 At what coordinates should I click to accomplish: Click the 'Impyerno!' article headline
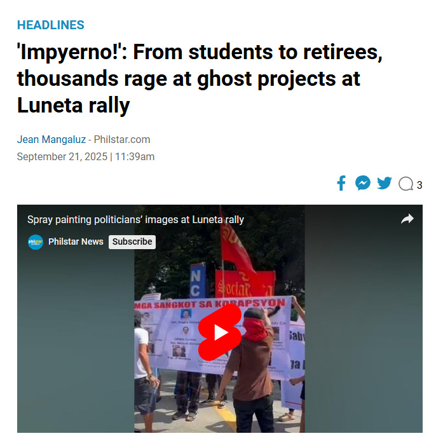(200, 78)
